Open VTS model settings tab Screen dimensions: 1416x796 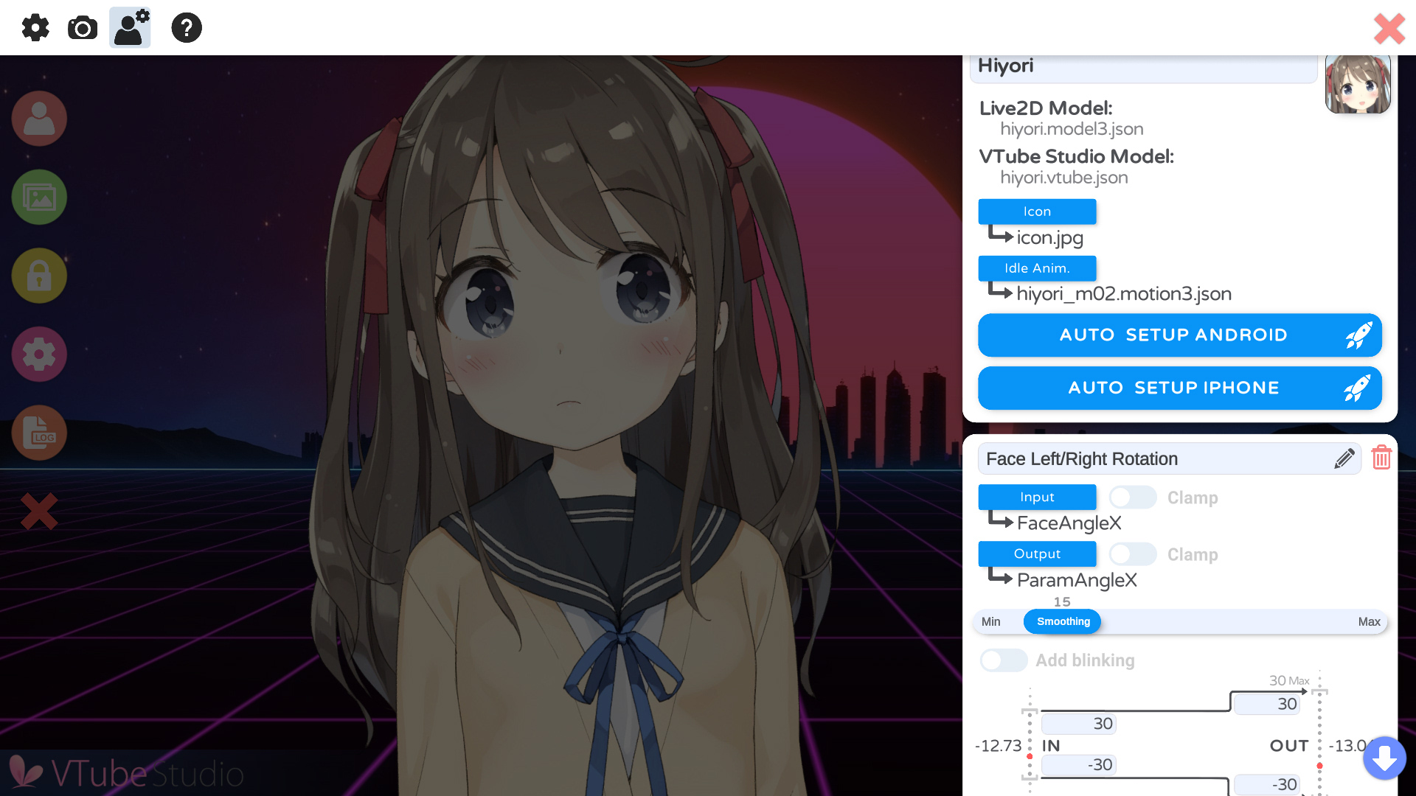130,28
